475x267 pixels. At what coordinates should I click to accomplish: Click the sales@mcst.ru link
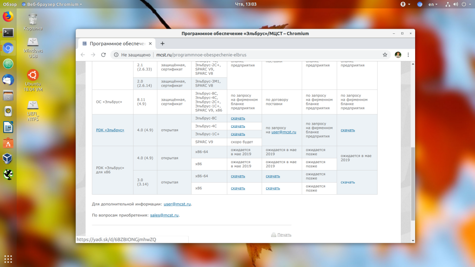tap(164, 215)
